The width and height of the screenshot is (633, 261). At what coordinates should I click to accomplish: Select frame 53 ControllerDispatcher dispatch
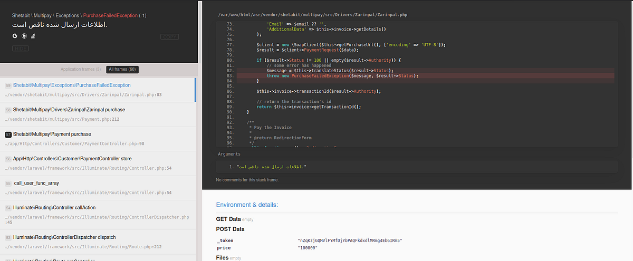click(98, 241)
